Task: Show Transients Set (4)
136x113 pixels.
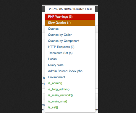Action: pyautogui.click(x=70, y=53)
